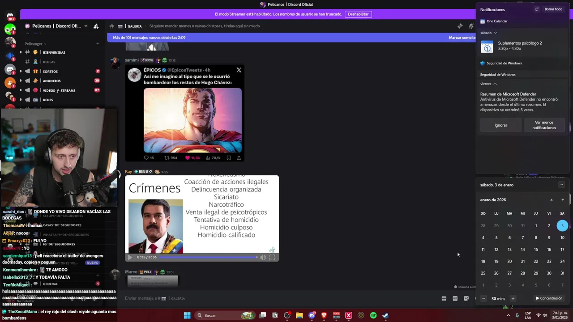
Task: Open Task View from the taskbar
Action: [263, 315]
